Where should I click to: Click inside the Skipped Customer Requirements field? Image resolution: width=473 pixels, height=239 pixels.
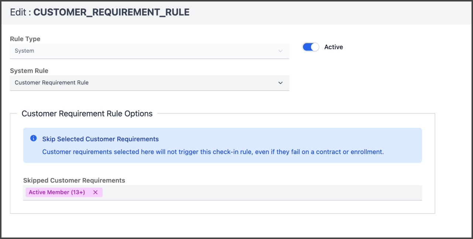coord(258,192)
